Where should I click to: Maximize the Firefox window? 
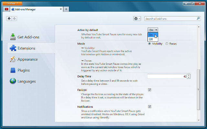click(192, 4)
